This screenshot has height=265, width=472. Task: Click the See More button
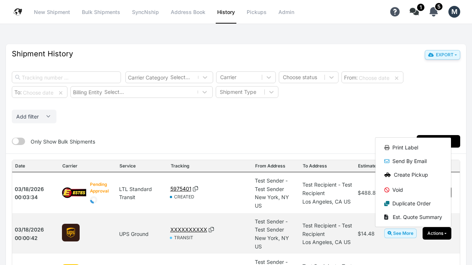[400, 233]
